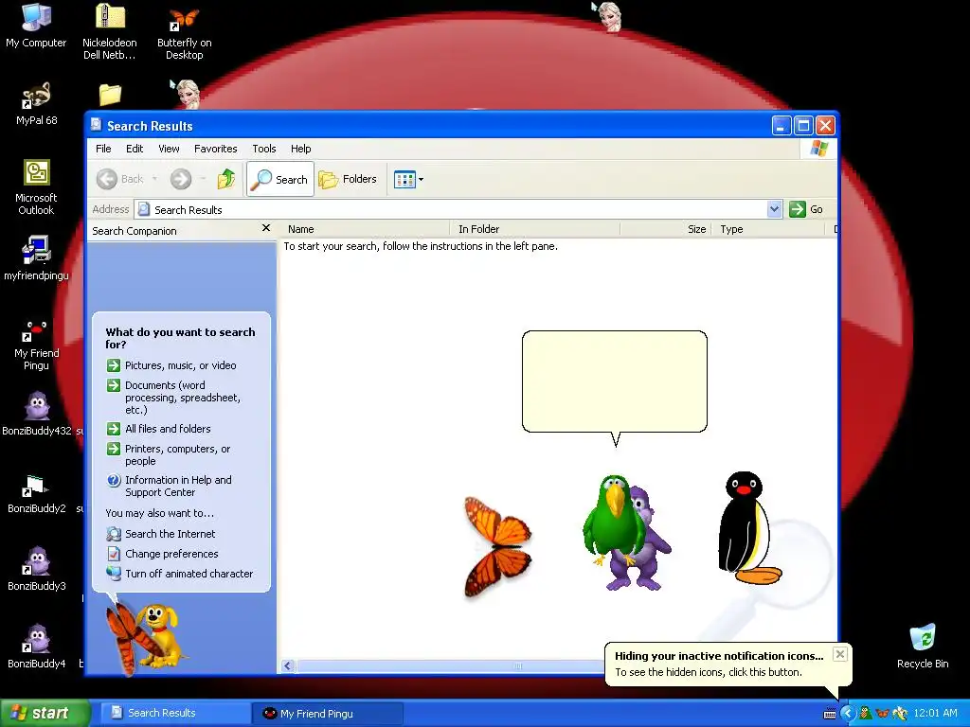970x727 pixels.
Task: Expand the Address bar dropdown
Action: tap(774, 209)
